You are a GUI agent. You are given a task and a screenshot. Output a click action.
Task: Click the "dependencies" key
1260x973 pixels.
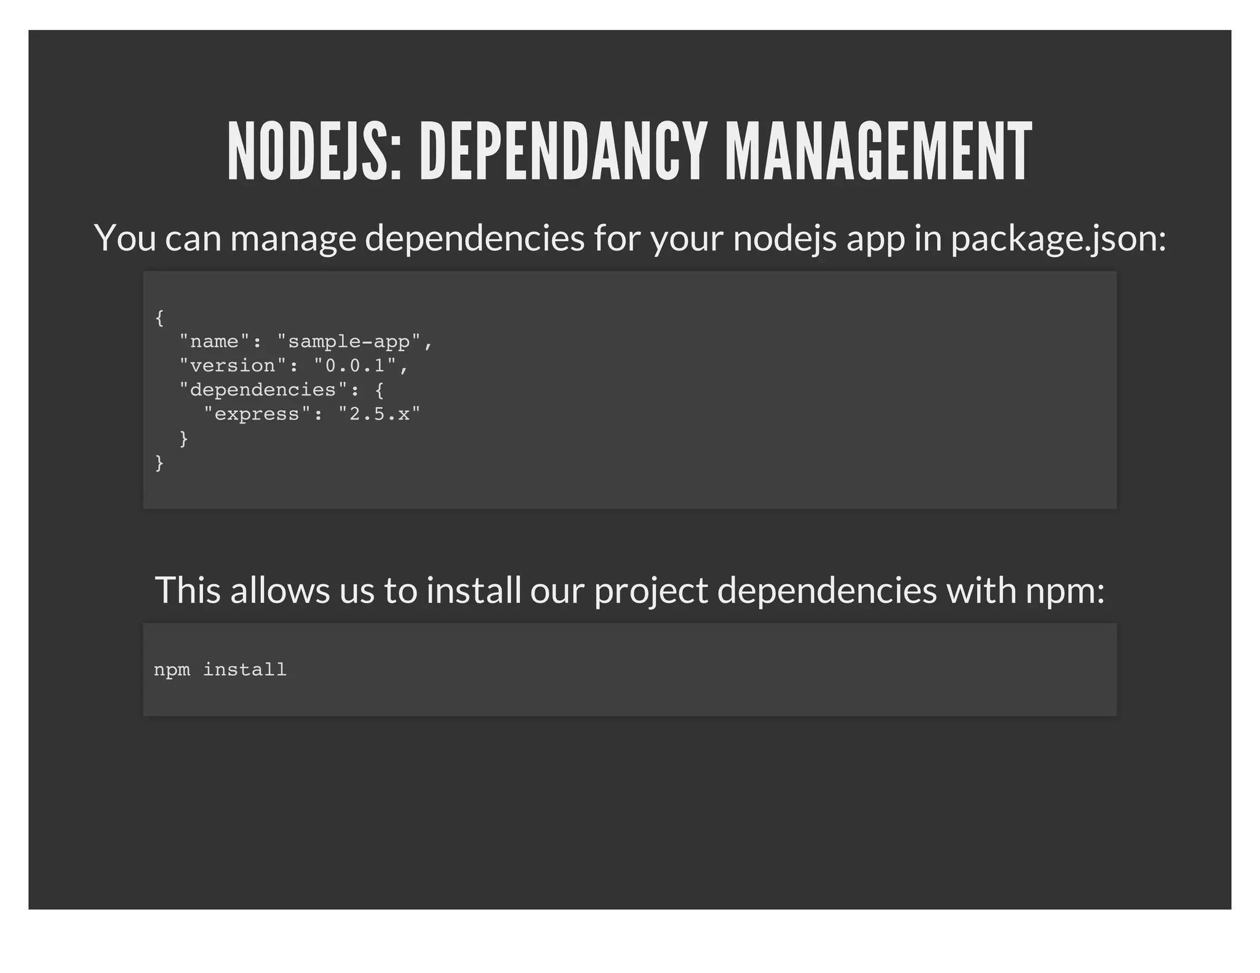[263, 389]
